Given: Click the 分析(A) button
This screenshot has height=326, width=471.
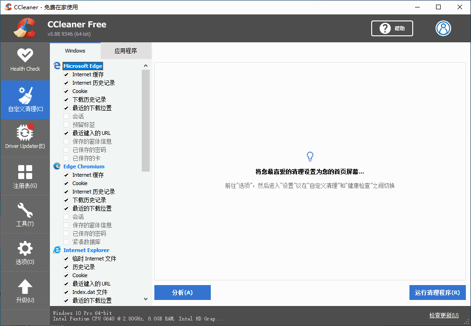Looking at the screenshot, I should coord(182,293).
